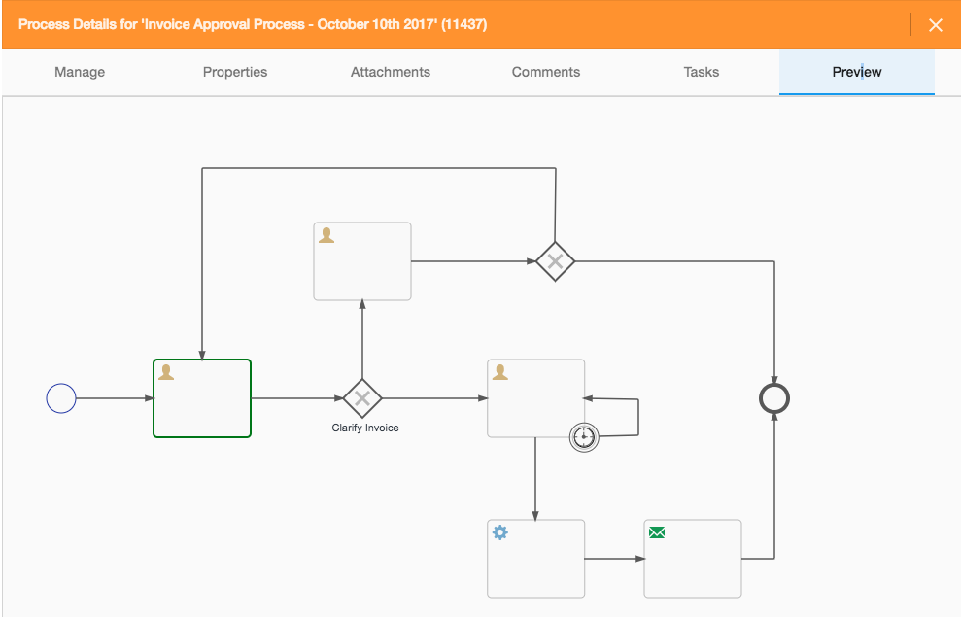
Task: View the Comments tab
Action: pos(546,72)
